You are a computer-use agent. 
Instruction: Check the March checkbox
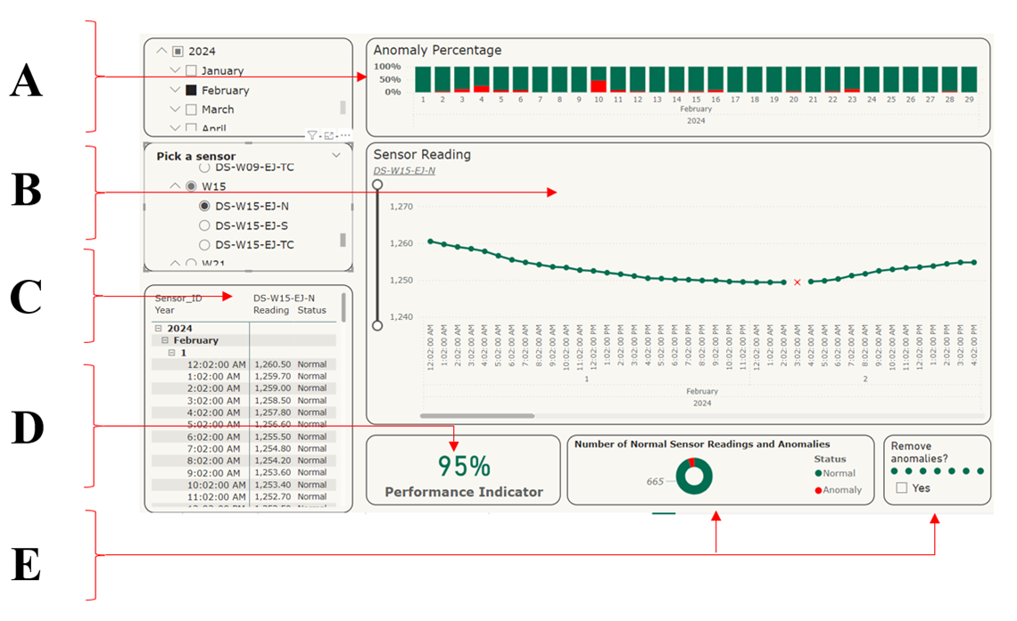[x=191, y=109]
